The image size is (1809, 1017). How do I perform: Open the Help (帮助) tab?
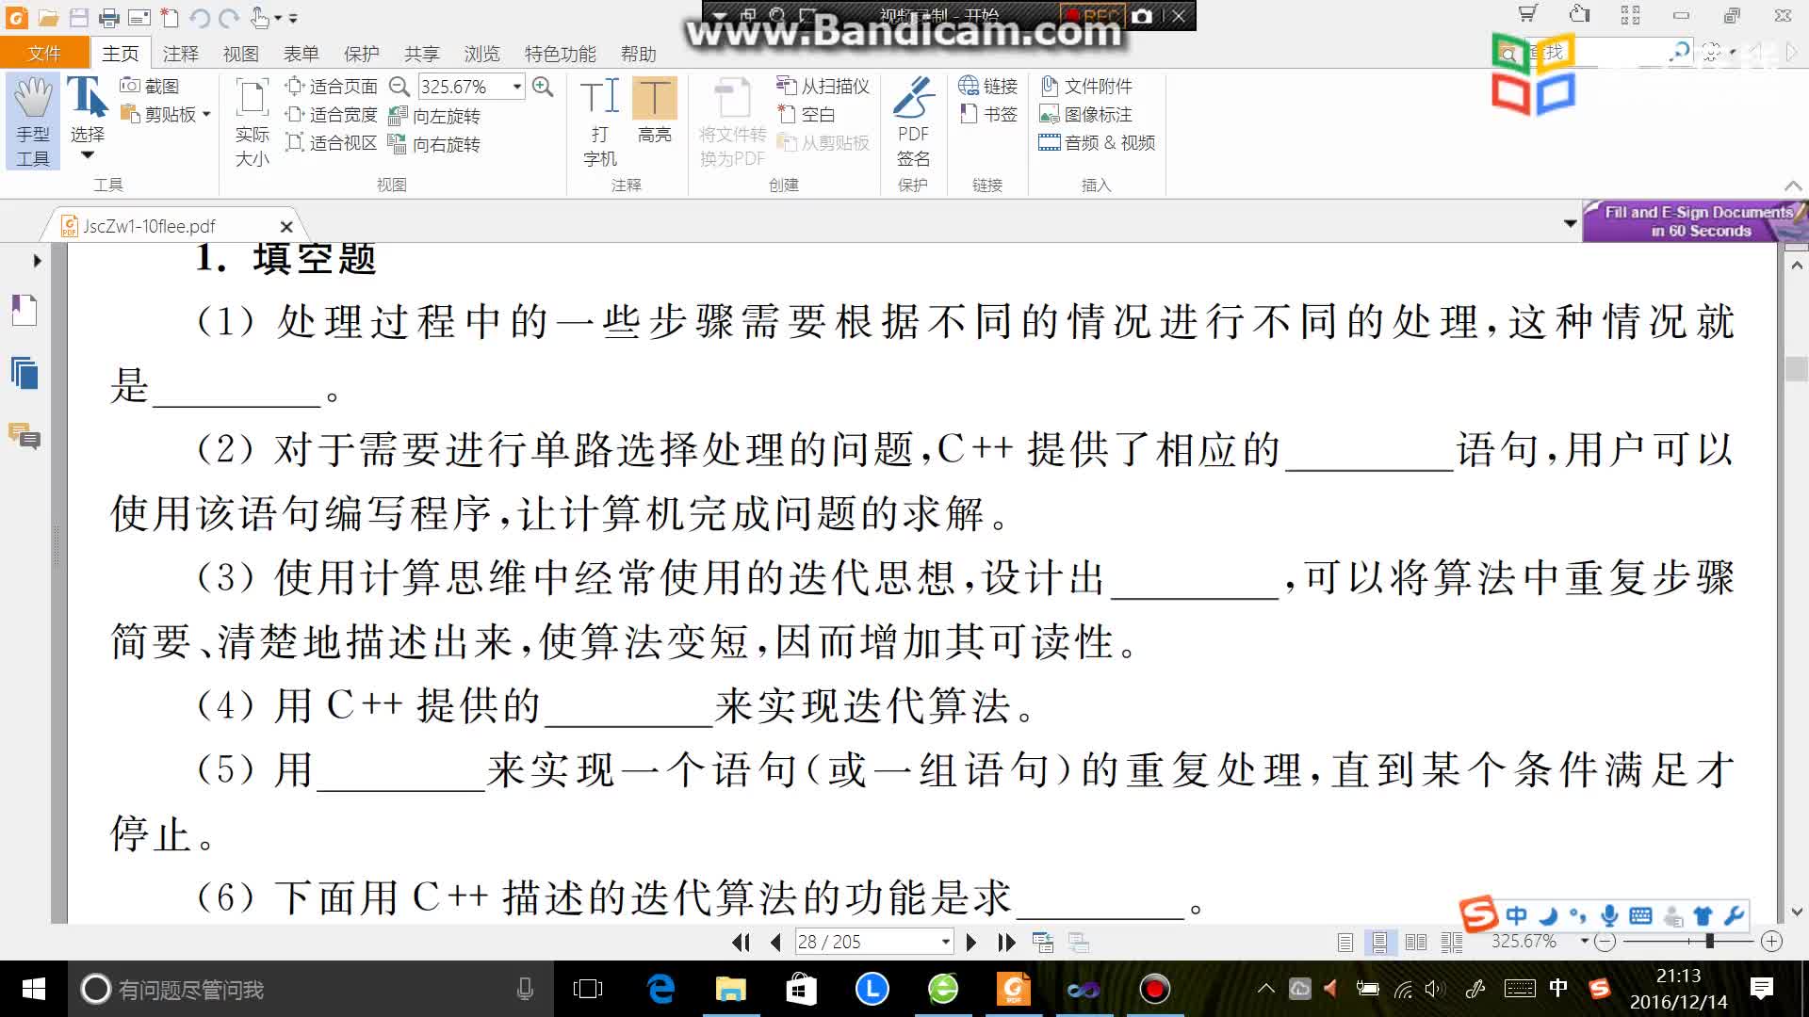639,54
